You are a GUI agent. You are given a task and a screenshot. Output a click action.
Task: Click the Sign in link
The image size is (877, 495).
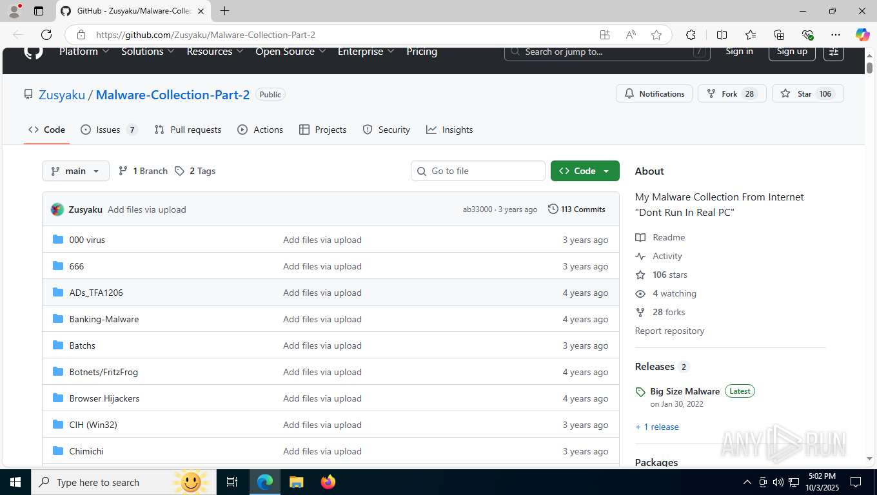click(x=739, y=52)
